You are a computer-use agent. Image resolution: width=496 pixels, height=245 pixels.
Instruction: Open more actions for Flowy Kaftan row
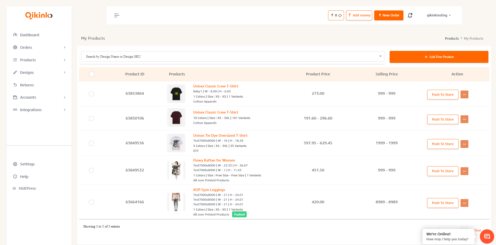coord(464,171)
